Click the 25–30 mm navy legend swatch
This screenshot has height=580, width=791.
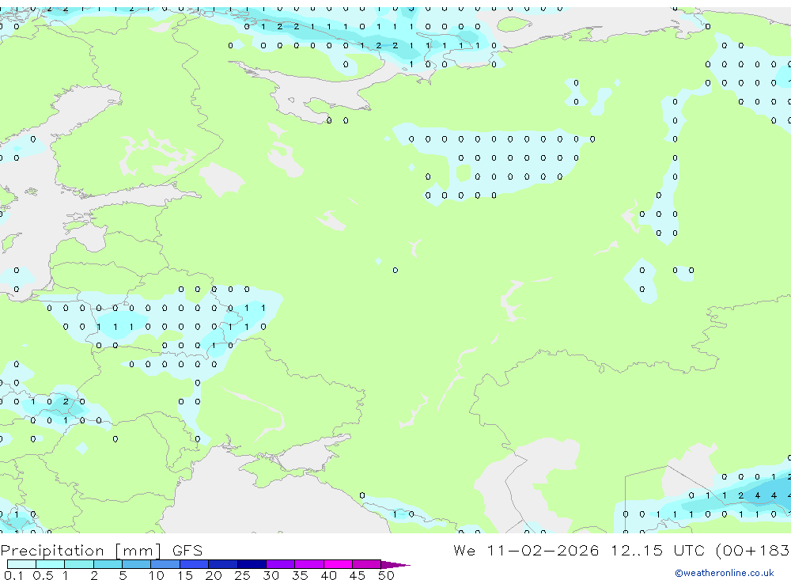click(x=252, y=564)
